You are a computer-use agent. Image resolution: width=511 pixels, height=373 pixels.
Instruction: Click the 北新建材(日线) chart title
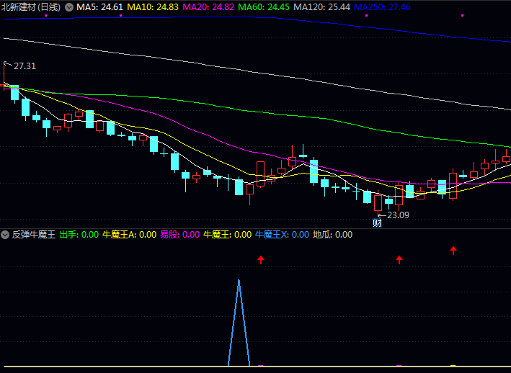(31, 6)
